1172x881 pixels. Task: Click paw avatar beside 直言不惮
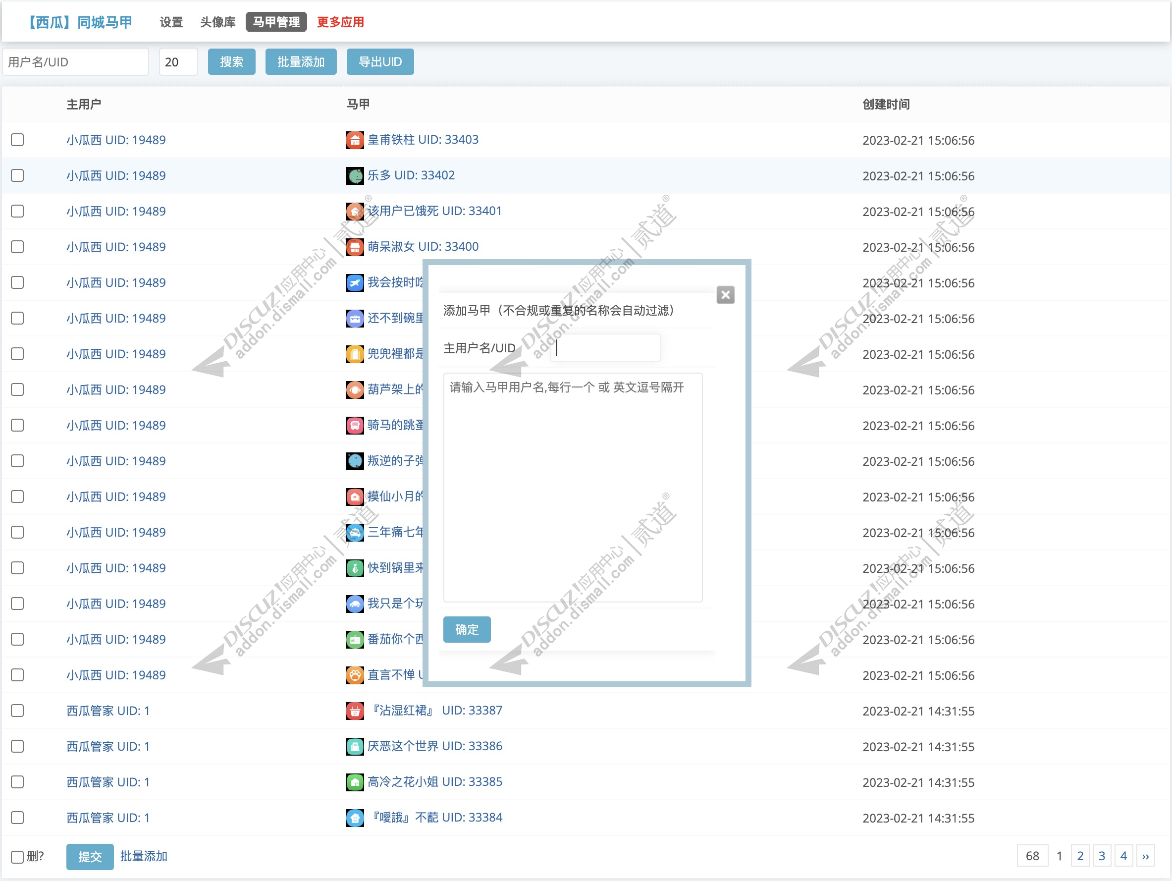355,675
